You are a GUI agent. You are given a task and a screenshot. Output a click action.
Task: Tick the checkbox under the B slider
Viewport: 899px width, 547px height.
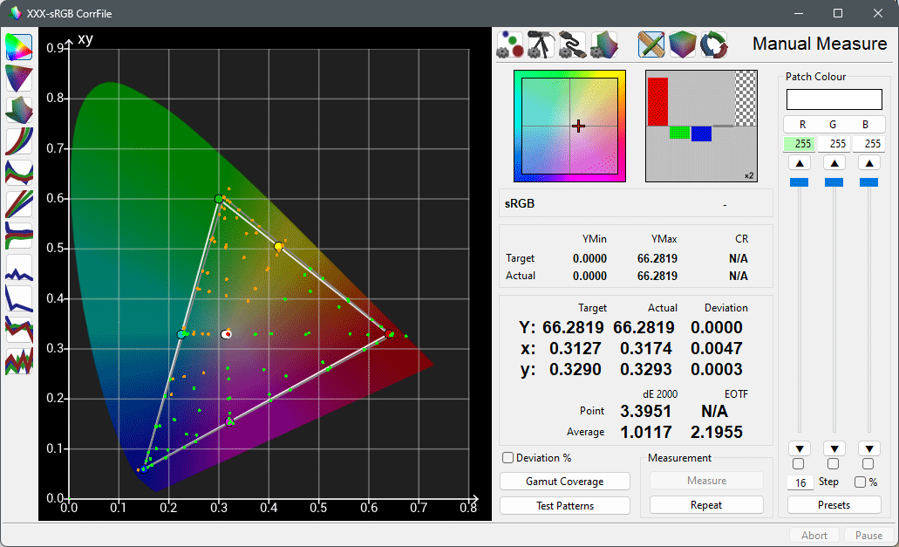click(x=868, y=464)
